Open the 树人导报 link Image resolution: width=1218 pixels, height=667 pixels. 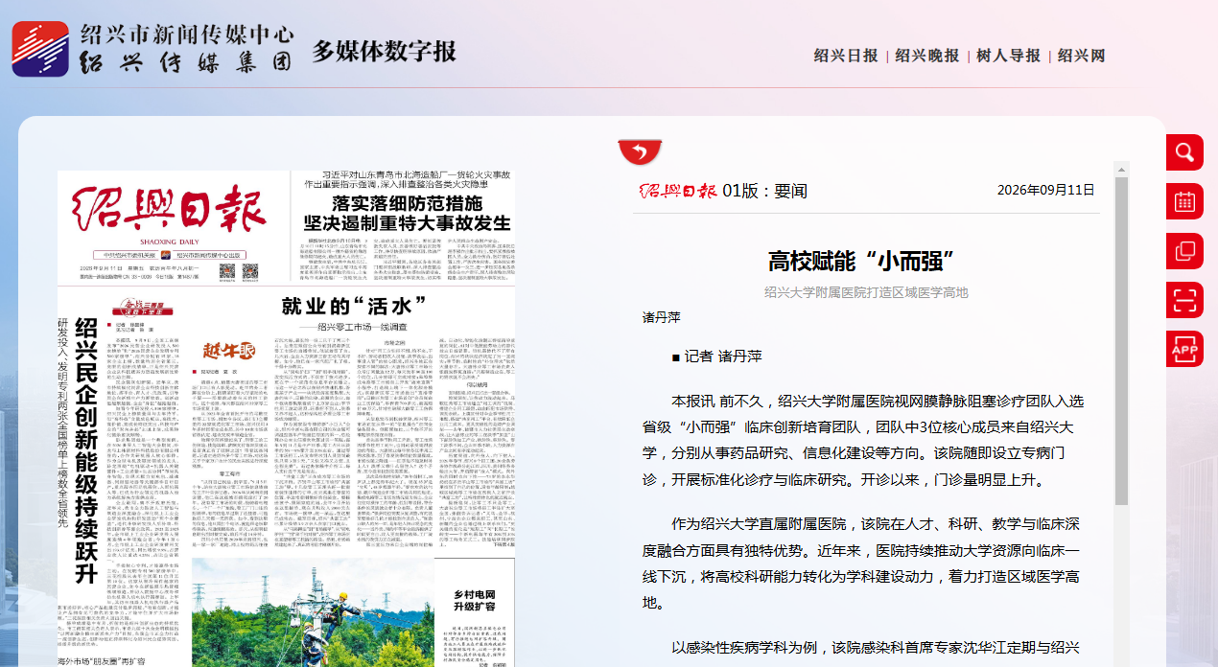click(1009, 56)
